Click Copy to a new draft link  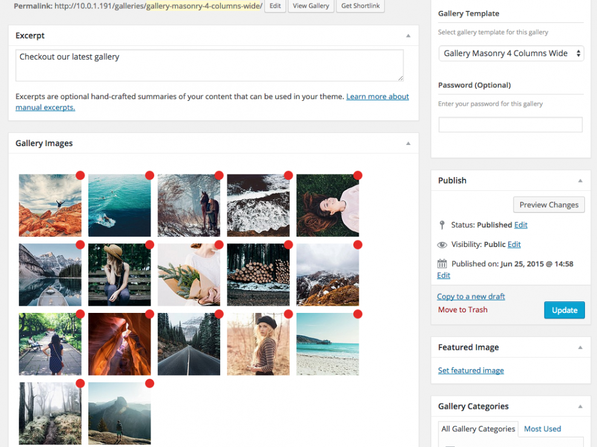[x=471, y=297]
